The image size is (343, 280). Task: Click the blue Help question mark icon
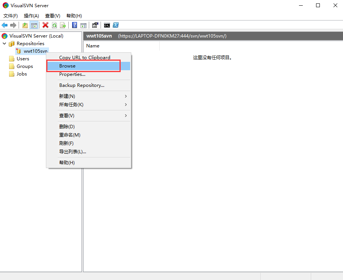(75, 25)
